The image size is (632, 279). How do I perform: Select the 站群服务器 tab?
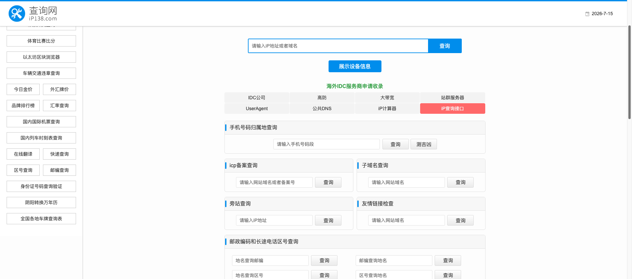point(453,98)
